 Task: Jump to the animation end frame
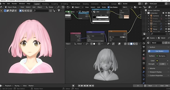point(93,86)
